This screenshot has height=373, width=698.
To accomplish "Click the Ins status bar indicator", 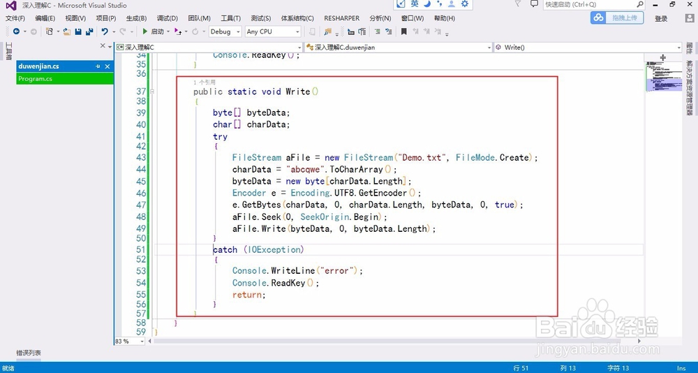I will pos(681,368).
